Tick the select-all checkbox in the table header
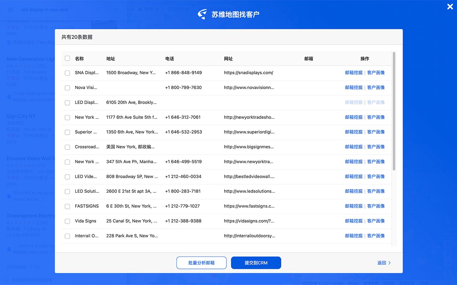This screenshot has height=285, width=457. pyautogui.click(x=67, y=58)
